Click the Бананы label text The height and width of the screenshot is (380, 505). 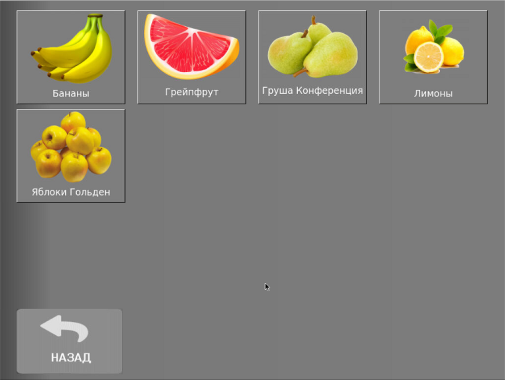[x=71, y=93]
